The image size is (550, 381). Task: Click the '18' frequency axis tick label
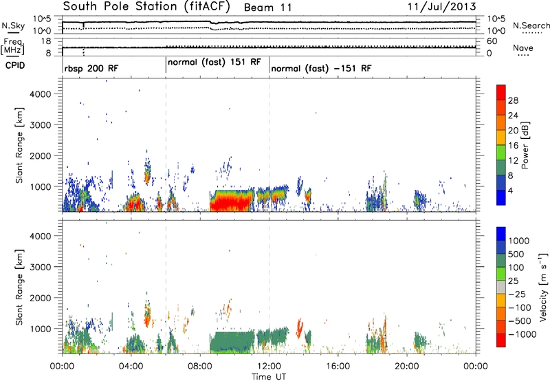(45, 41)
